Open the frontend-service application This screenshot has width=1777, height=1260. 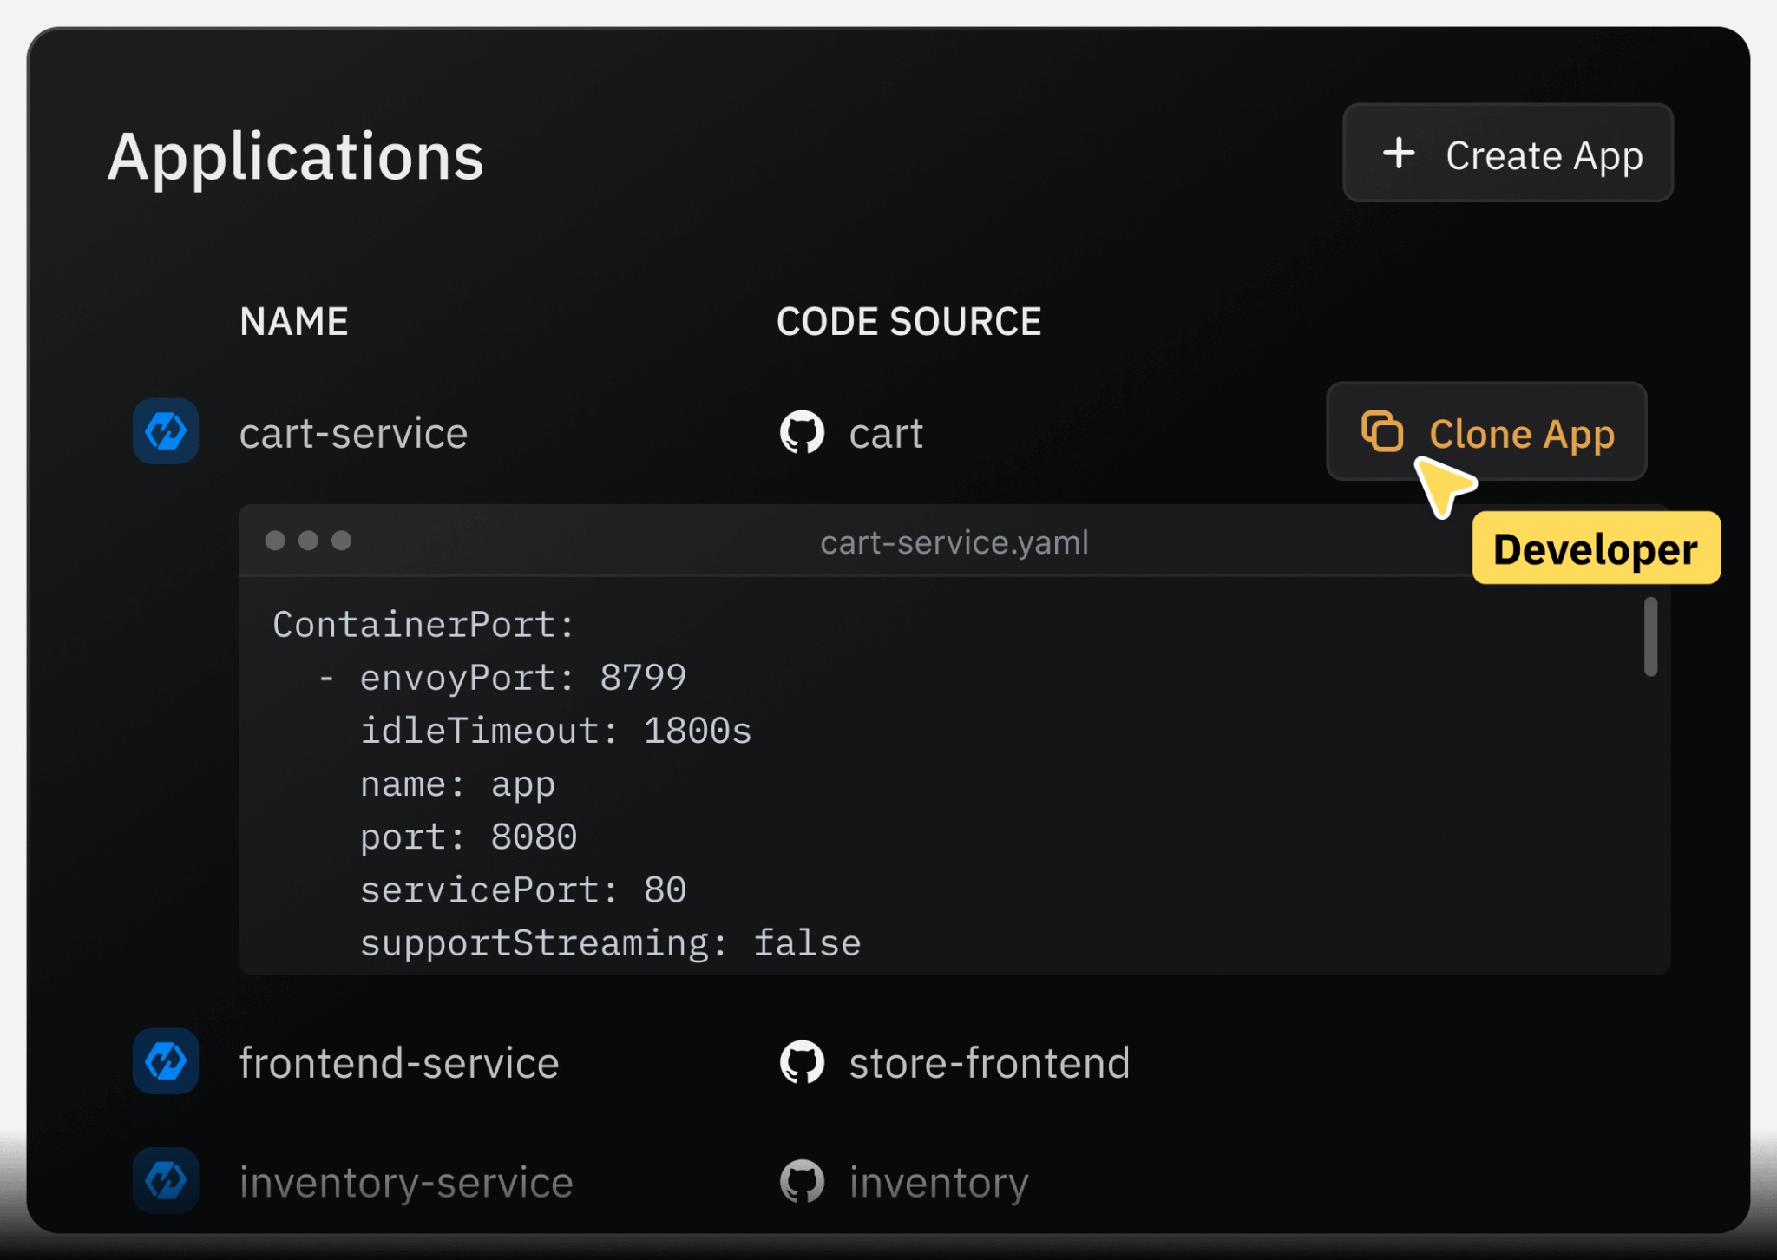click(x=399, y=1063)
